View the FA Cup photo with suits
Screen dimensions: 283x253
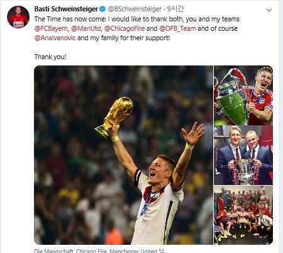[x=243, y=155]
